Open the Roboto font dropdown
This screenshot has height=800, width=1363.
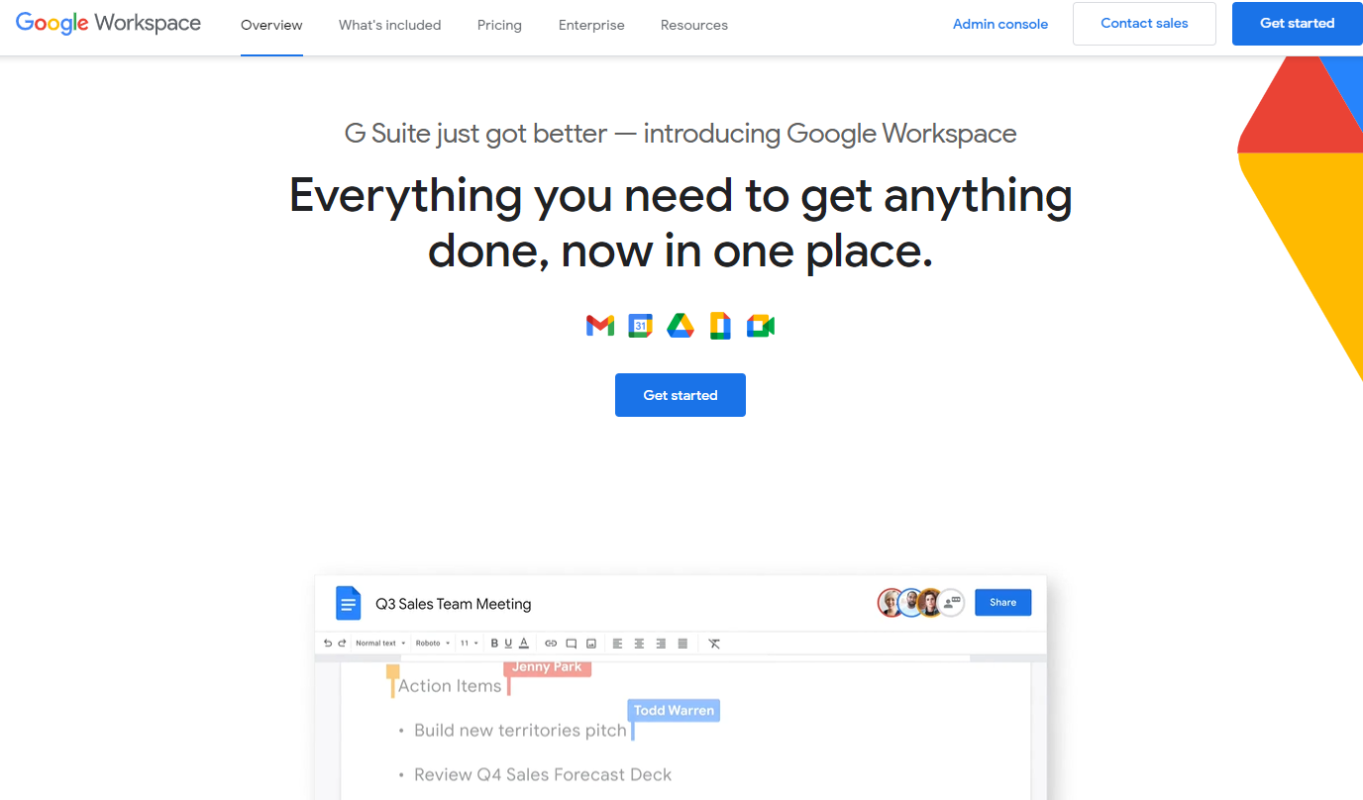[433, 644]
